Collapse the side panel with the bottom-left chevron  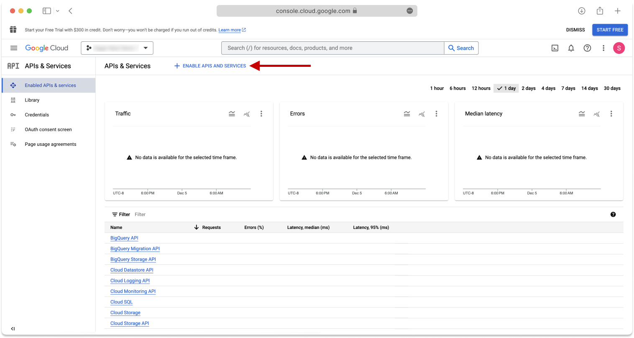[13, 328]
